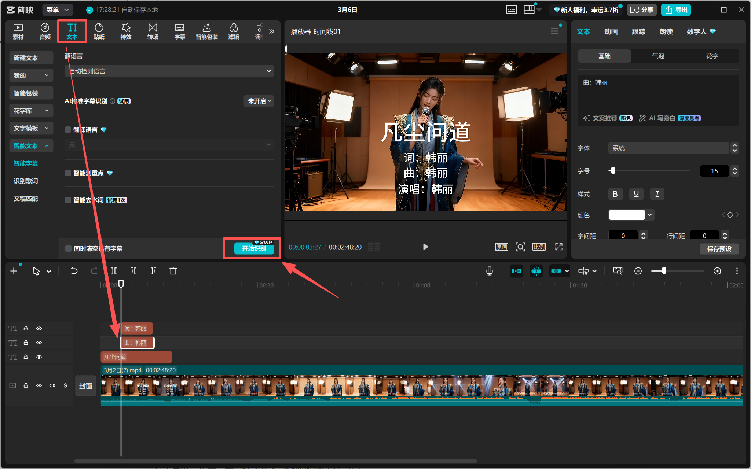Enable the 翻译语言 checkbox
Image resolution: width=751 pixels, height=469 pixels.
68,130
